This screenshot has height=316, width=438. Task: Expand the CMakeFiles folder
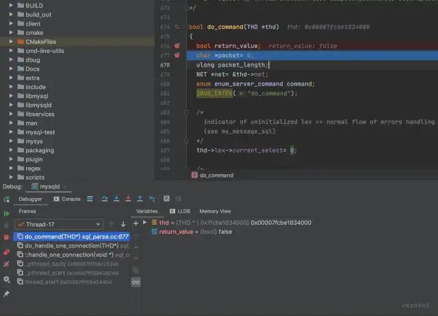(x=11, y=41)
